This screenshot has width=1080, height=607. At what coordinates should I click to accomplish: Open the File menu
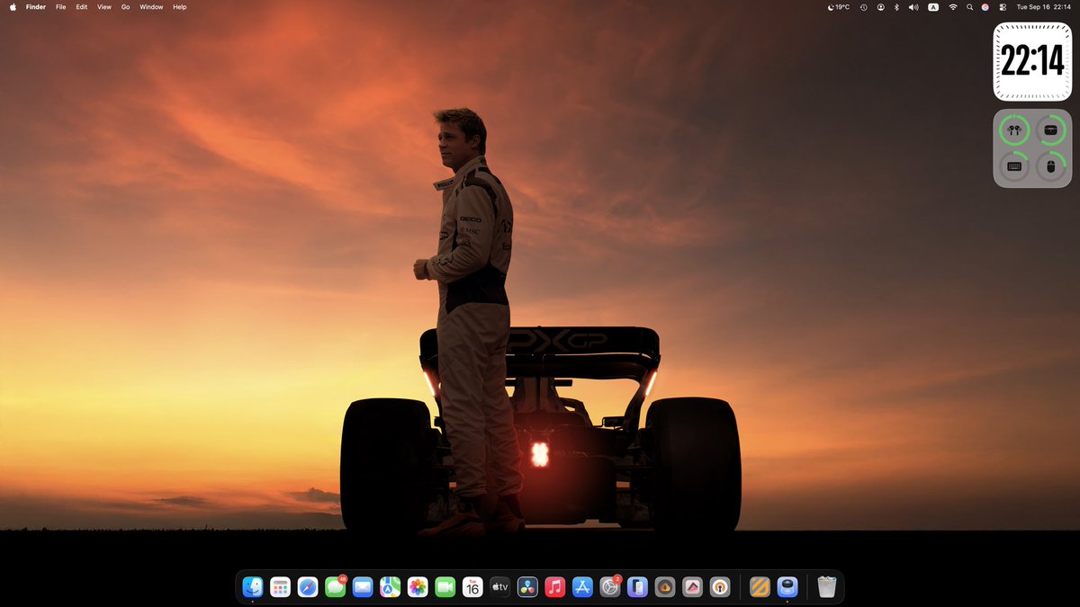pos(60,6)
